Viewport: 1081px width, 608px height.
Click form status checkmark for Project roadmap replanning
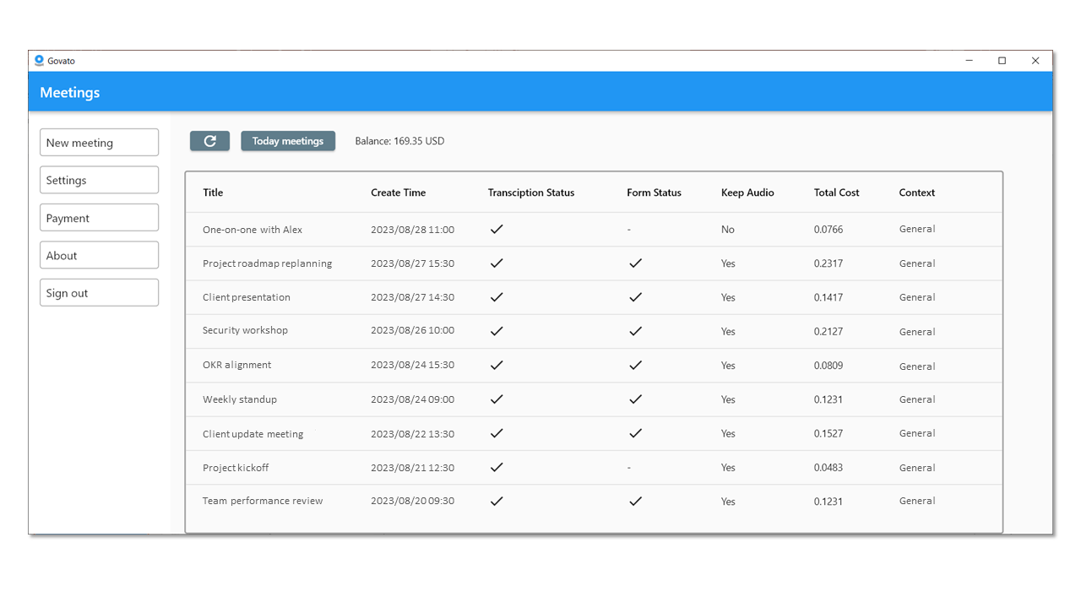coord(635,263)
